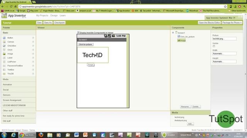Choose the Image component icon in Palette
This screenshot has width=247, height=138.
pos(4,54)
